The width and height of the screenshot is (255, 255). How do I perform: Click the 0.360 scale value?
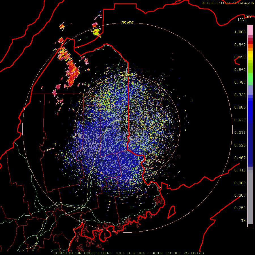pyautogui.click(x=240, y=183)
